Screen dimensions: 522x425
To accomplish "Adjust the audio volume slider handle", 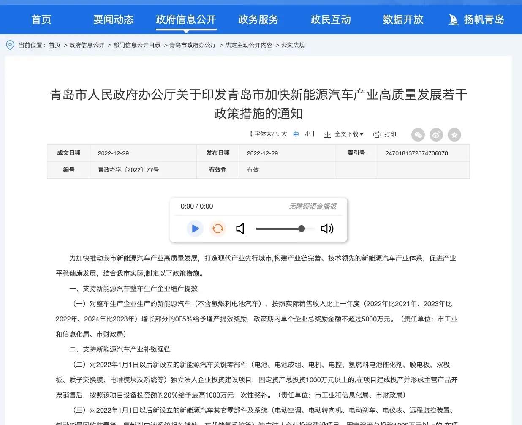I will coord(302,229).
